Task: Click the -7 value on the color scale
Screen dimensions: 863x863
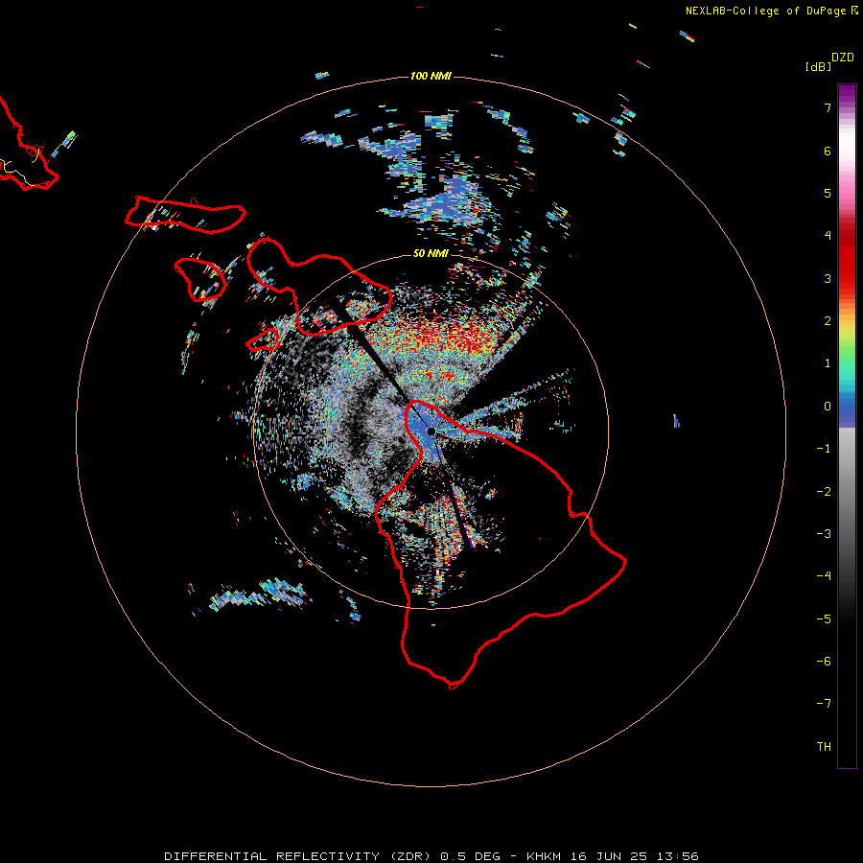Action: (x=824, y=704)
